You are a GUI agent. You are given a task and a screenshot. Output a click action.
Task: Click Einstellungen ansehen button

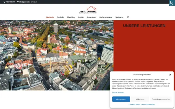pos(161,99)
